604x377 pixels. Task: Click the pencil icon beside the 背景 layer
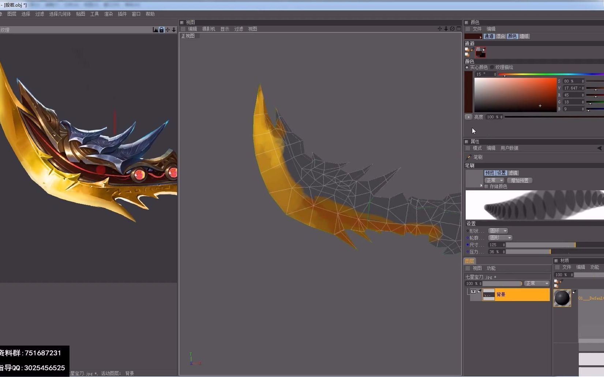480,291
